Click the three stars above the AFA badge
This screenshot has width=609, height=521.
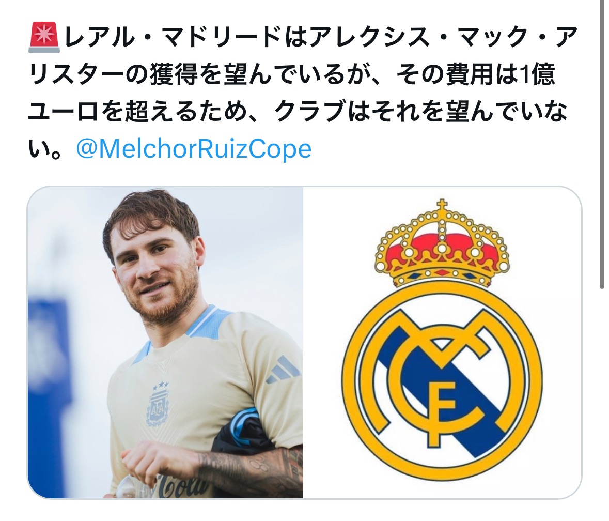(x=161, y=386)
